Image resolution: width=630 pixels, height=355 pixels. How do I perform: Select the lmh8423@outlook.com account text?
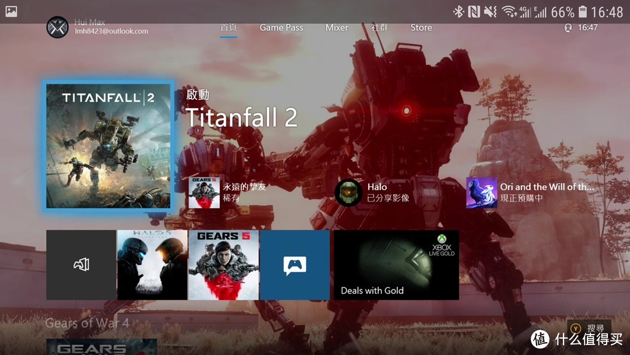pyautogui.click(x=111, y=31)
